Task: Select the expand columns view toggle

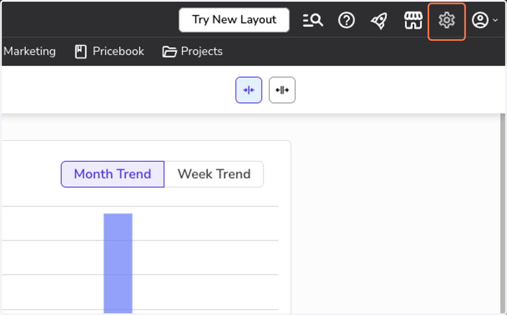Action: [282, 90]
